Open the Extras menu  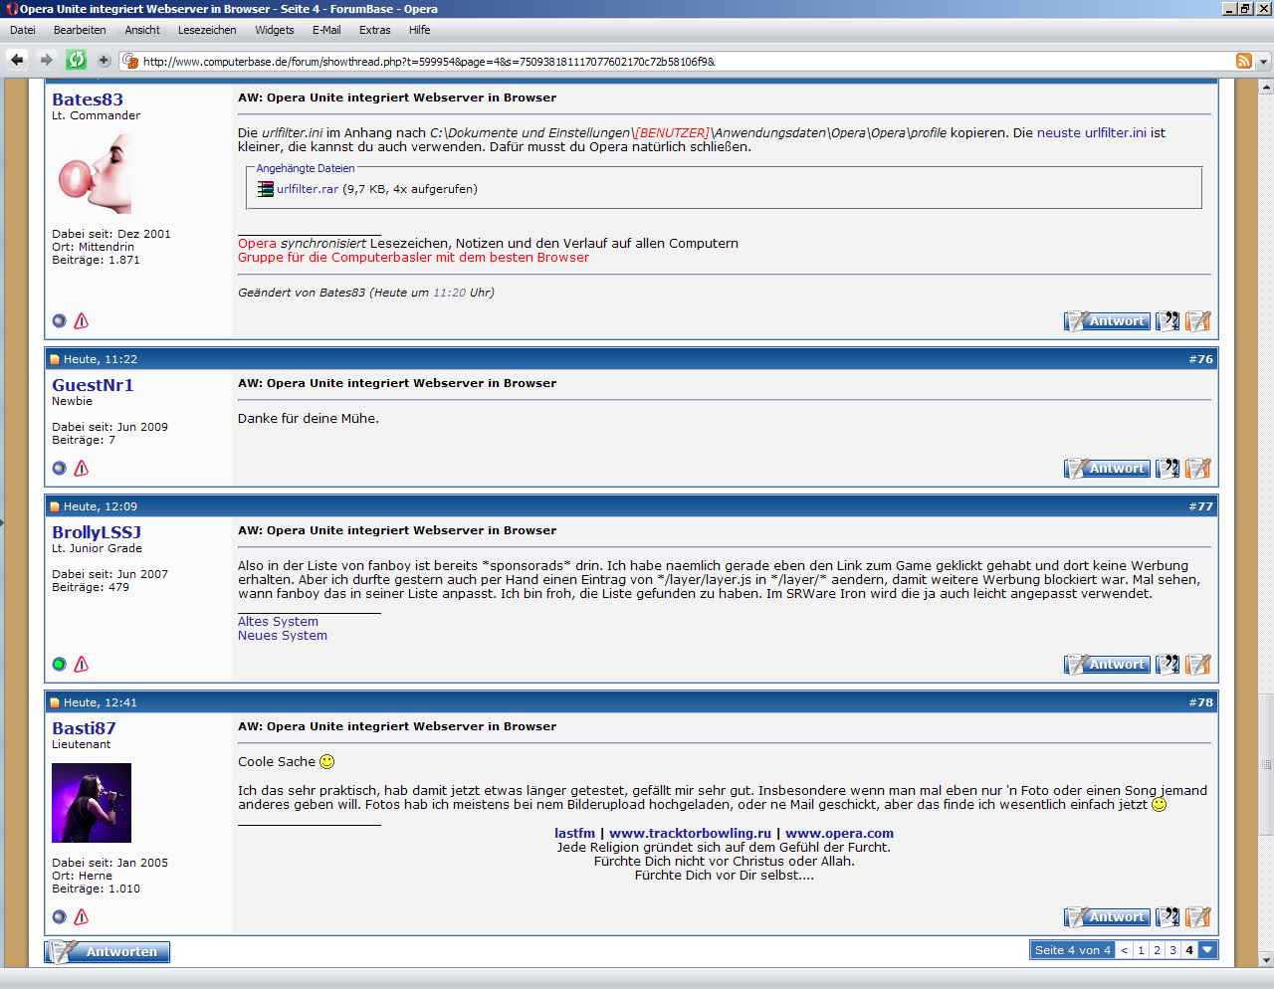point(375,30)
